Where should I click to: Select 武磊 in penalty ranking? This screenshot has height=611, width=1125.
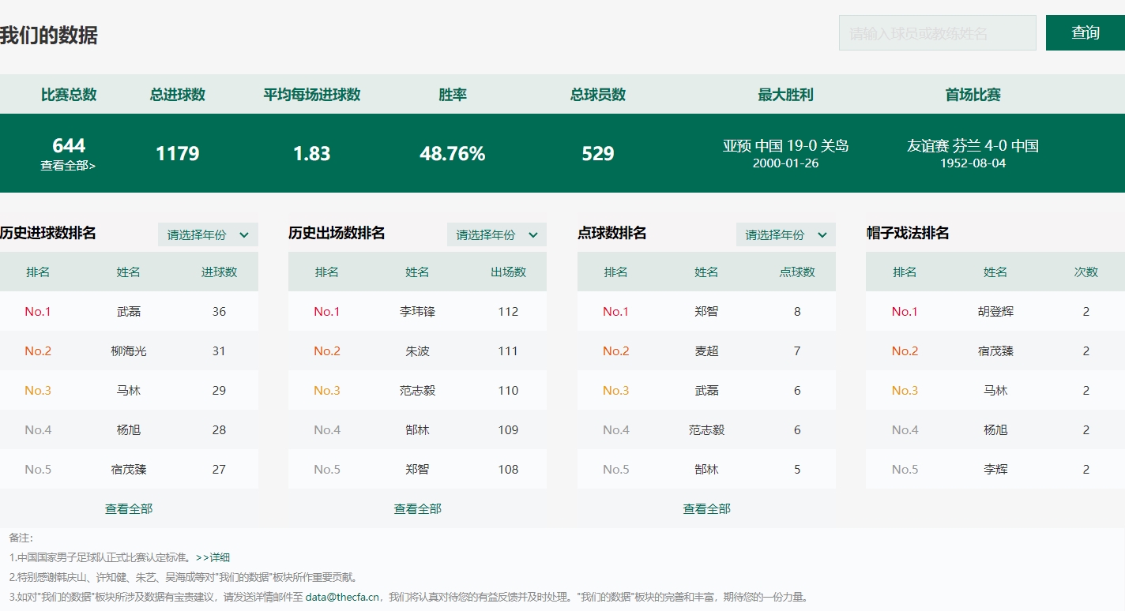point(707,391)
